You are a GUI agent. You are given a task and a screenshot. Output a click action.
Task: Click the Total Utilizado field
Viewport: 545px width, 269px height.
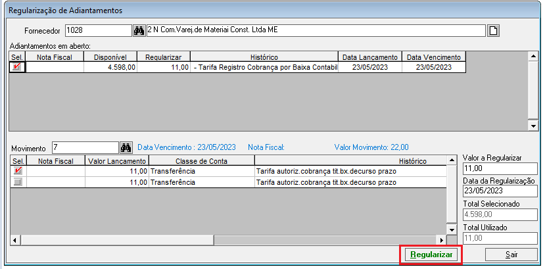500,238
